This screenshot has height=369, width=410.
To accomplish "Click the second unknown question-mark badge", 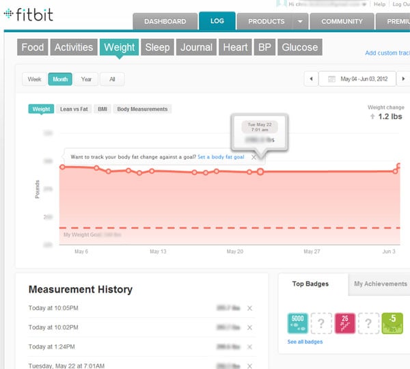I will [368, 323].
